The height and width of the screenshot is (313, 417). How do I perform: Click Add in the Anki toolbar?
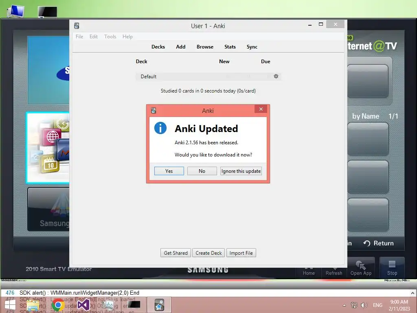(x=180, y=46)
